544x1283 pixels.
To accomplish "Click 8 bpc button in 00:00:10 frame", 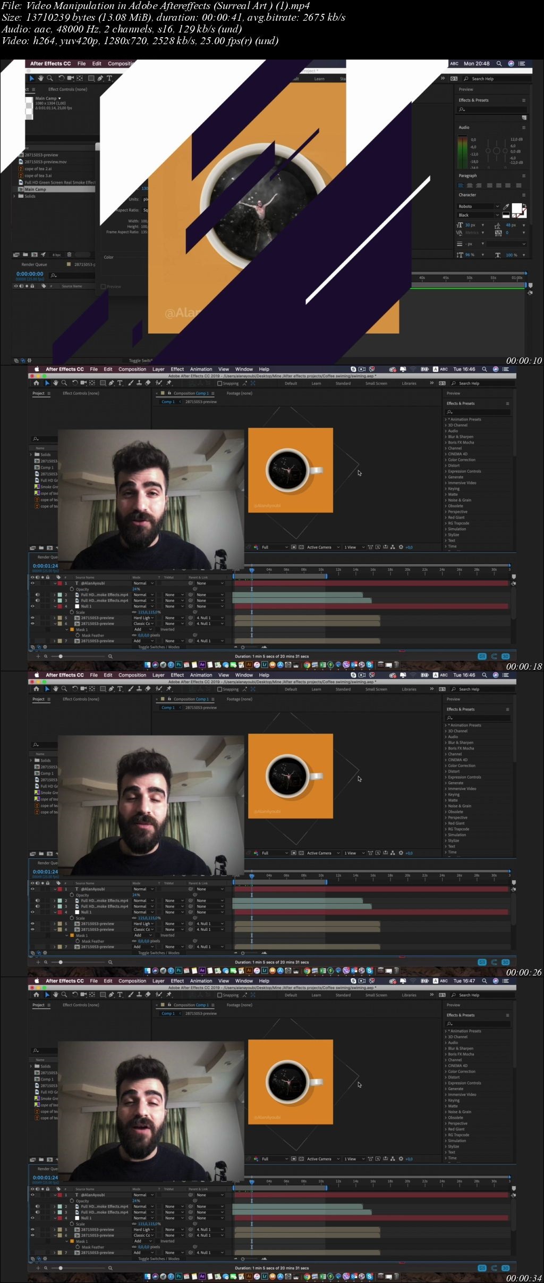I will 56,255.
